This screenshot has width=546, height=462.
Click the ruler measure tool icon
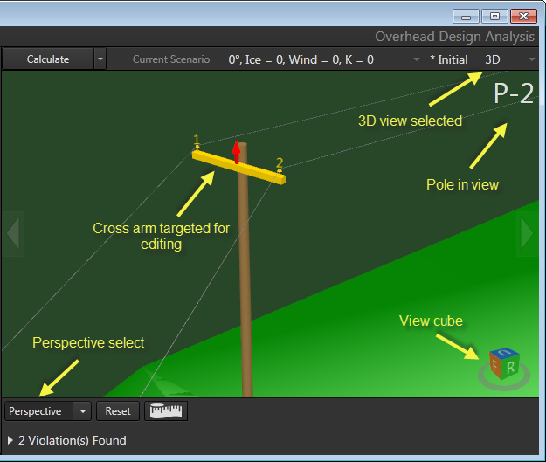click(x=166, y=410)
